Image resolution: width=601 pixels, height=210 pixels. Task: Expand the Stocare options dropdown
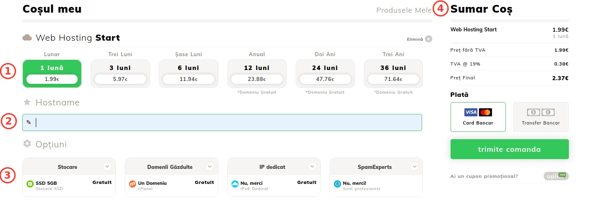[x=107, y=166]
